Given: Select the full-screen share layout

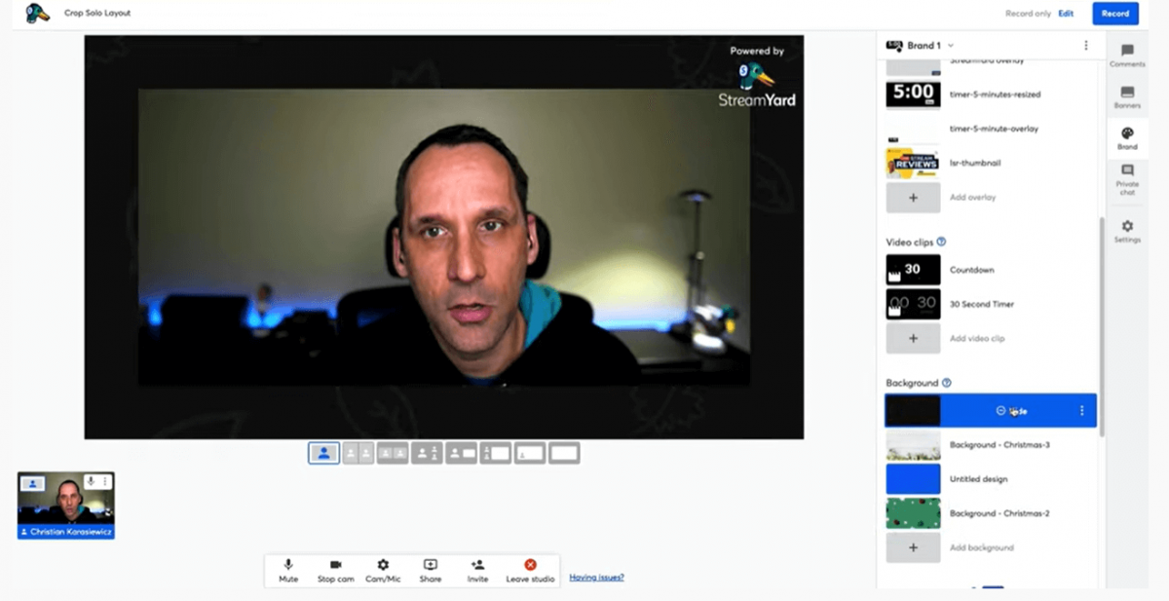Looking at the screenshot, I should coord(564,453).
